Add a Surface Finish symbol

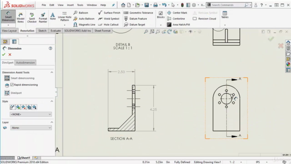tap(109, 13)
